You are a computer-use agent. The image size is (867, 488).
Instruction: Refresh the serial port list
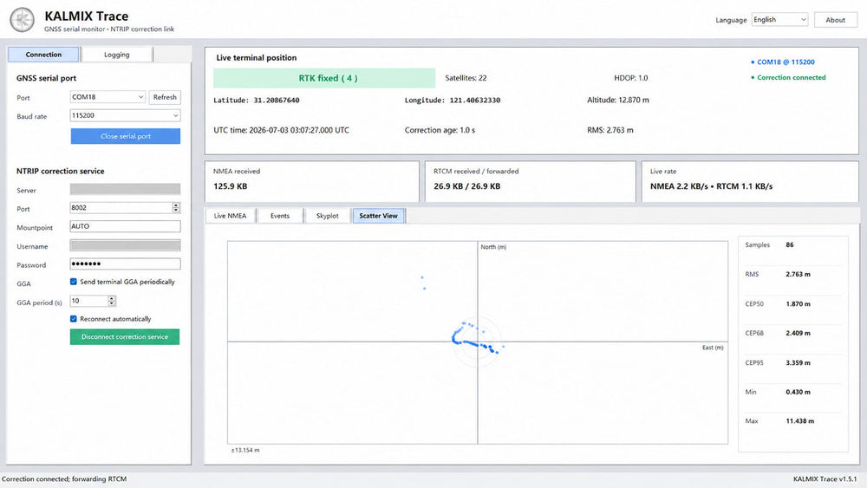[x=165, y=97]
